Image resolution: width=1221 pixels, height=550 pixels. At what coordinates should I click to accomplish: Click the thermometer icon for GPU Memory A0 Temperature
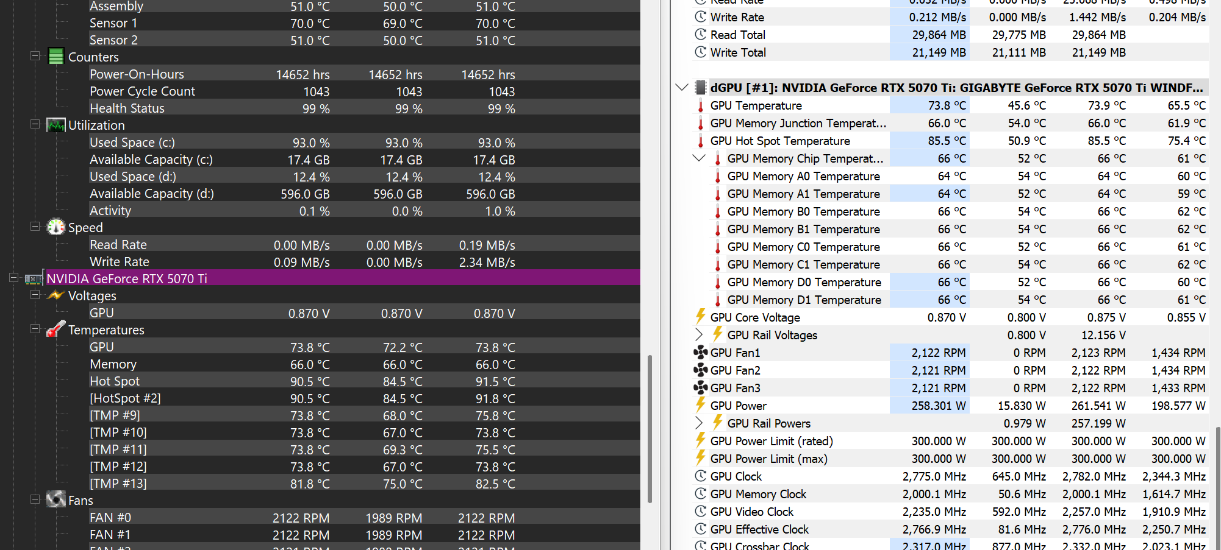click(x=718, y=176)
